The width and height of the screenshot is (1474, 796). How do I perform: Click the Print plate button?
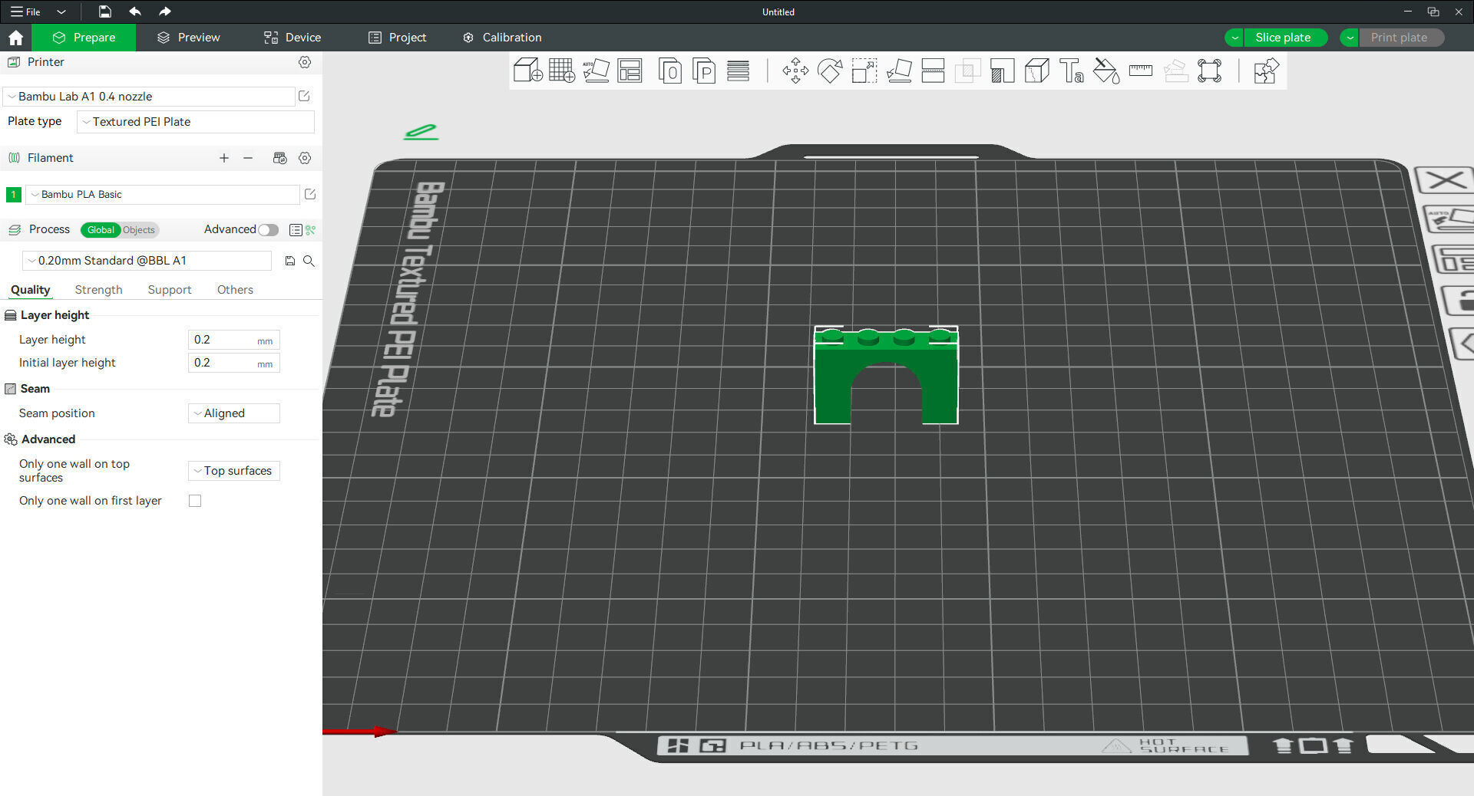pos(1402,38)
